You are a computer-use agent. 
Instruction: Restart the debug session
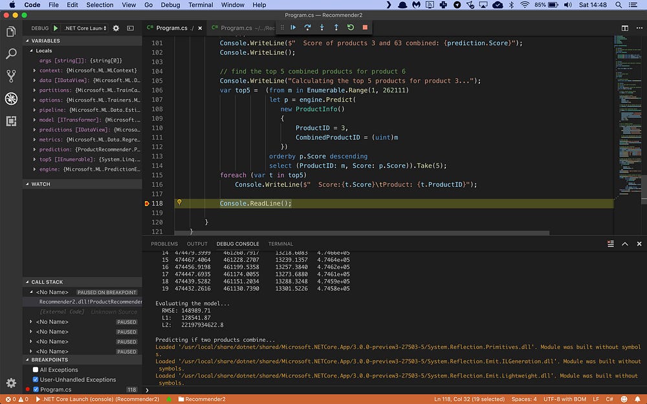(351, 28)
